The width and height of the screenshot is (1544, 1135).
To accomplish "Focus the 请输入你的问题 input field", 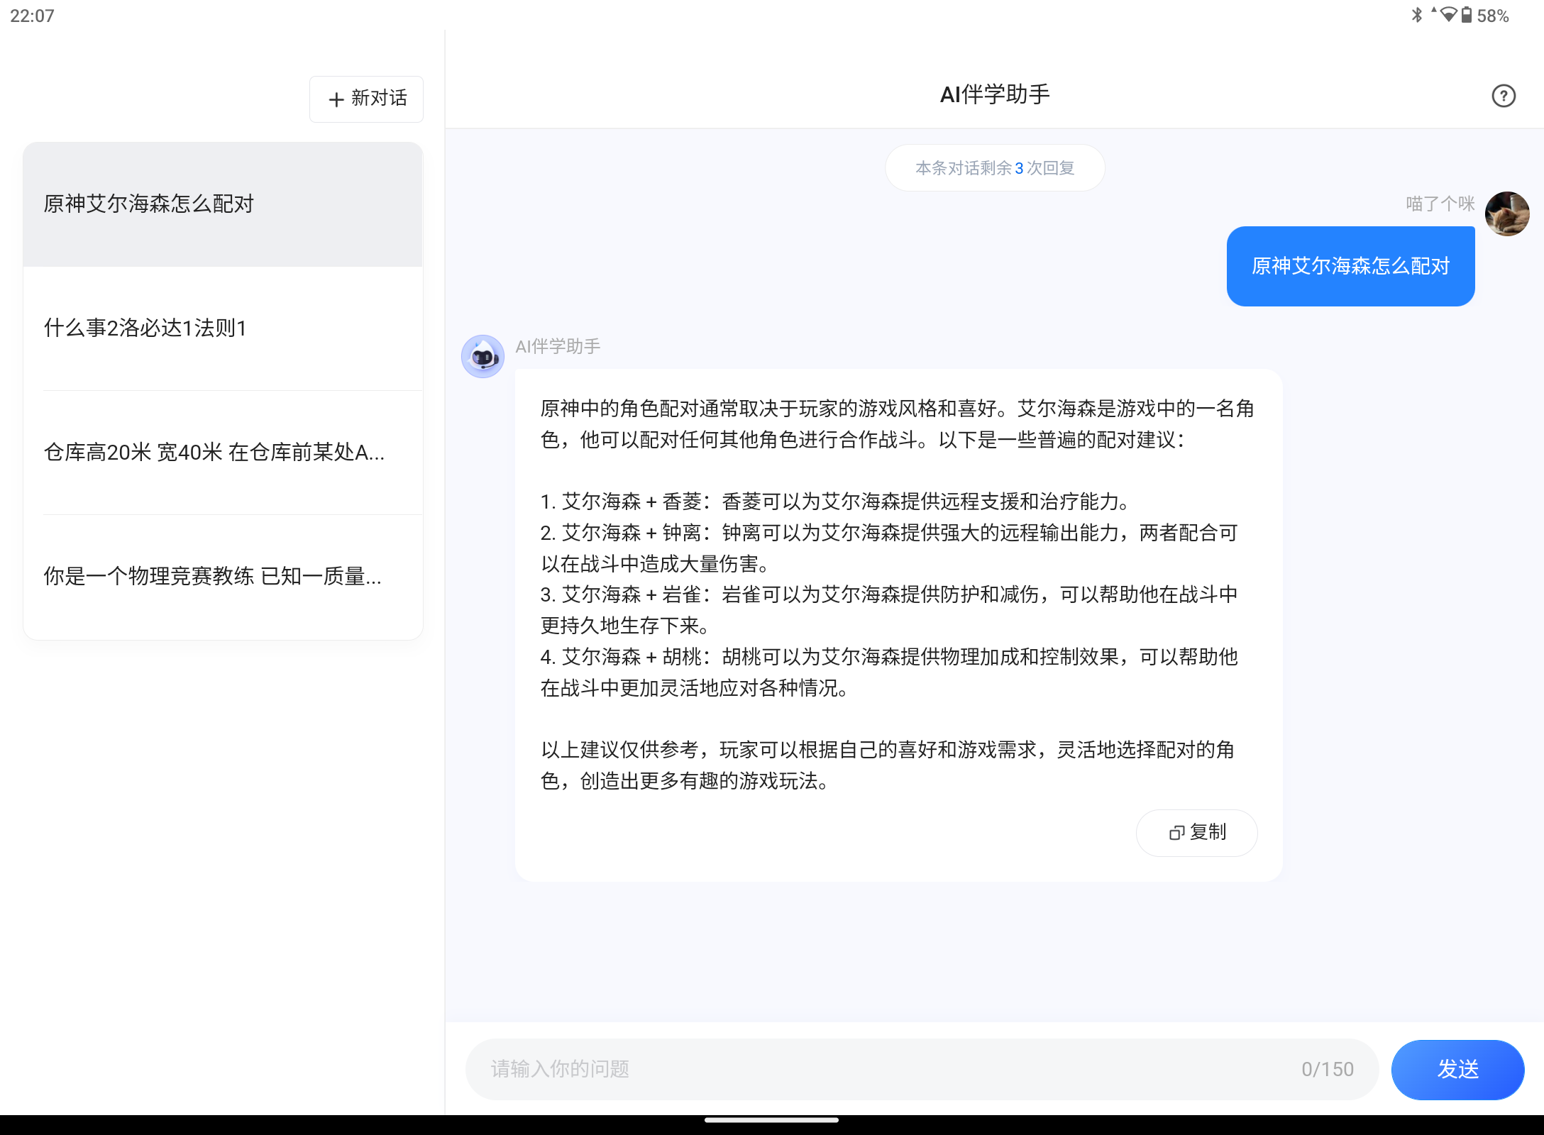I will point(921,1069).
